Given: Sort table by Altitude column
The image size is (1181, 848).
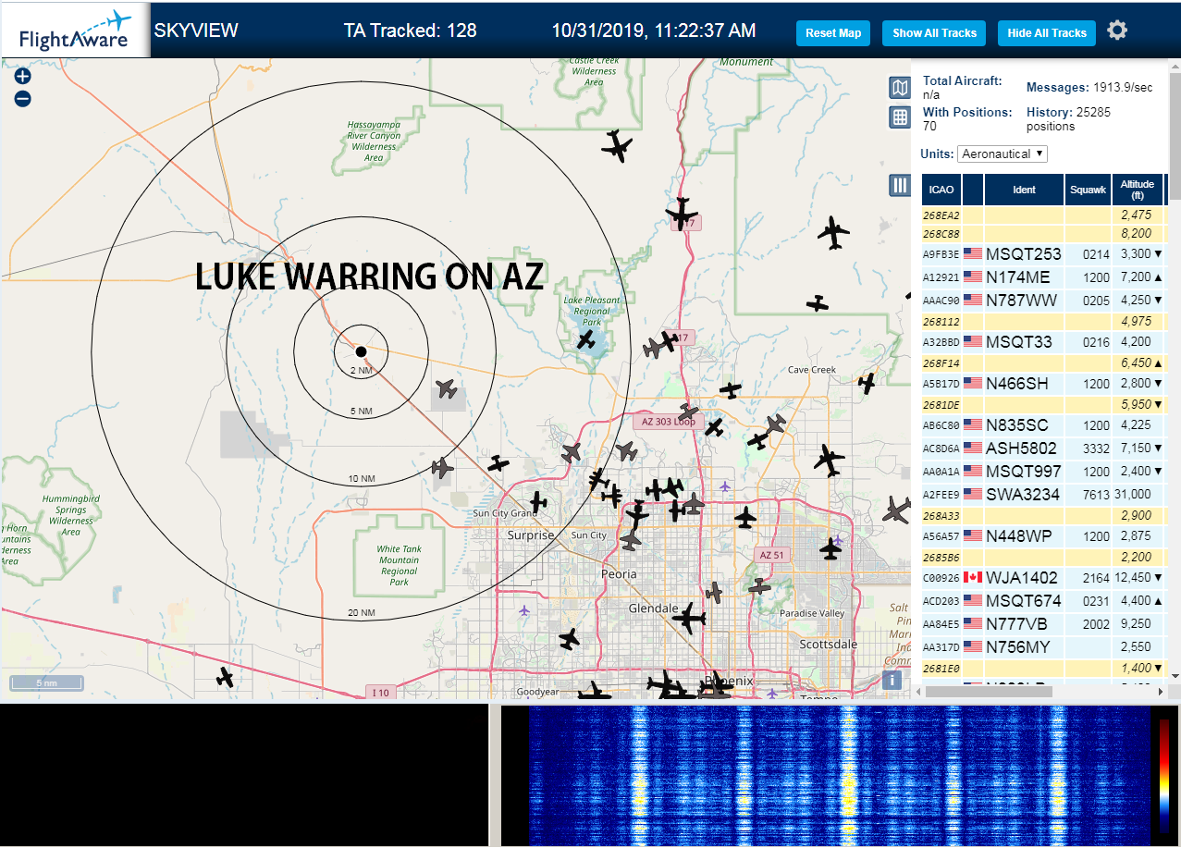Looking at the screenshot, I should pyautogui.click(x=1138, y=190).
